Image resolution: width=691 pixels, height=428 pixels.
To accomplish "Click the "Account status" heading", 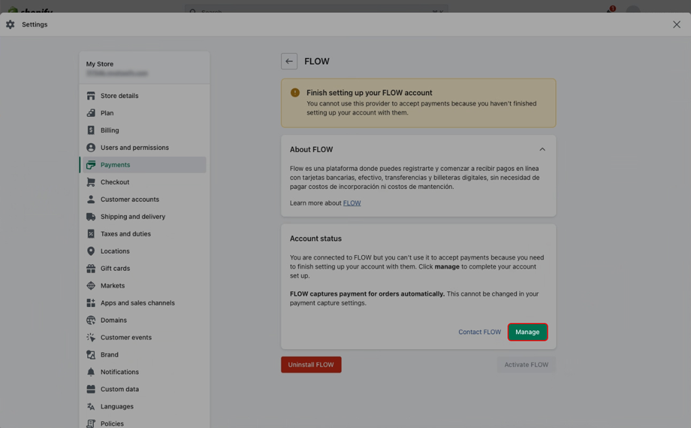I will (x=316, y=238).
